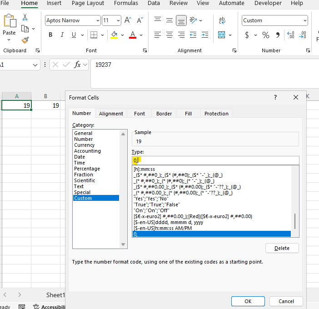319x309 pixels.
Task: Apply Percent Style icon
Action: (x=266, y=35)
